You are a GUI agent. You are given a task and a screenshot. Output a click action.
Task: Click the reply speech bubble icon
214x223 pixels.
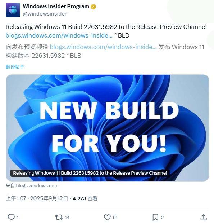point(11,217)
